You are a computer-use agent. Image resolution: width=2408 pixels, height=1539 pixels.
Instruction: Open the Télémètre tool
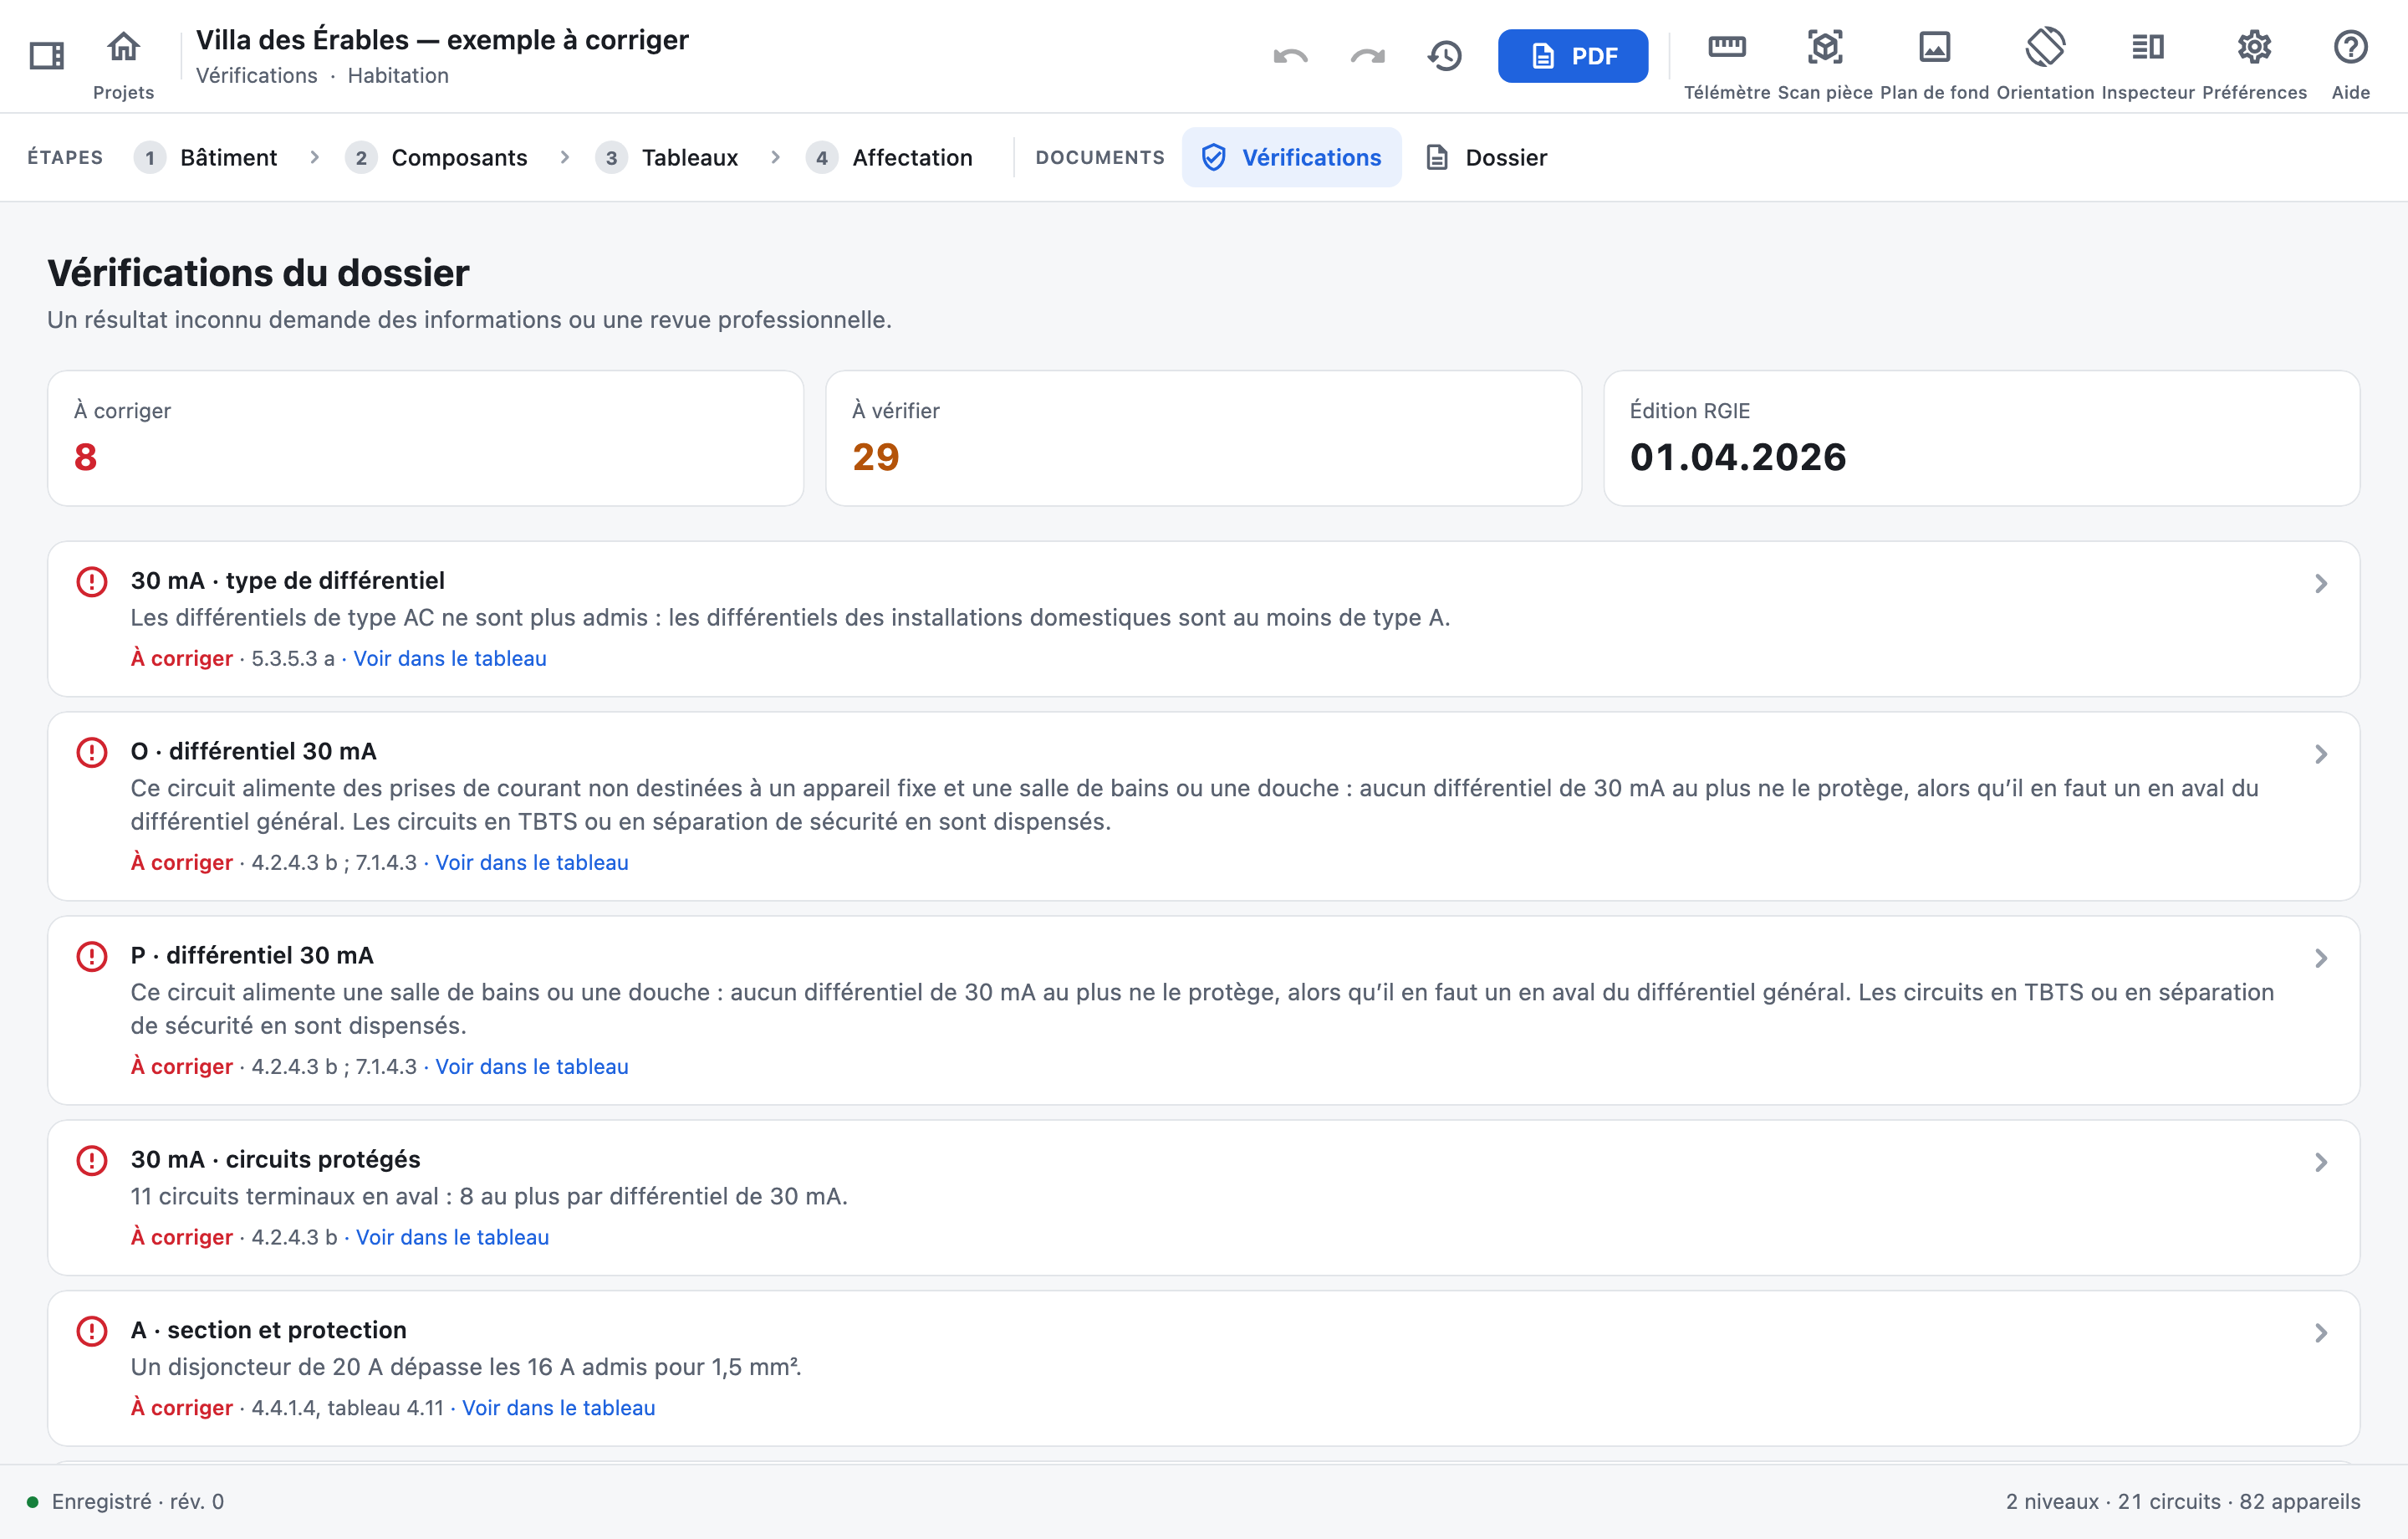[1727, 46]
